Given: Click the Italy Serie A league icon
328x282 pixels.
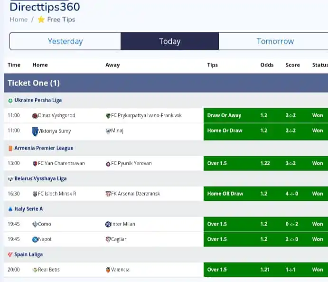Looking at the screenshot, I should (x=10, y=209).
